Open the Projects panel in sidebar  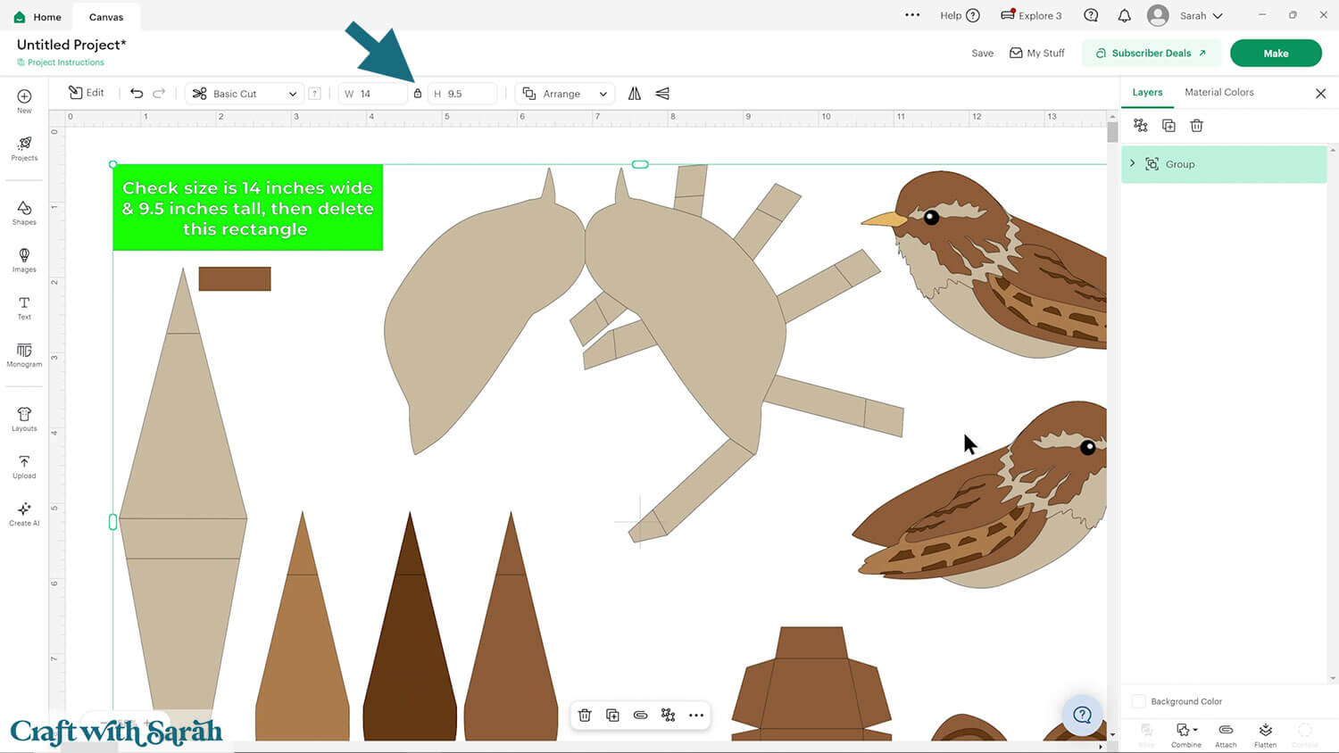[24, 148]
